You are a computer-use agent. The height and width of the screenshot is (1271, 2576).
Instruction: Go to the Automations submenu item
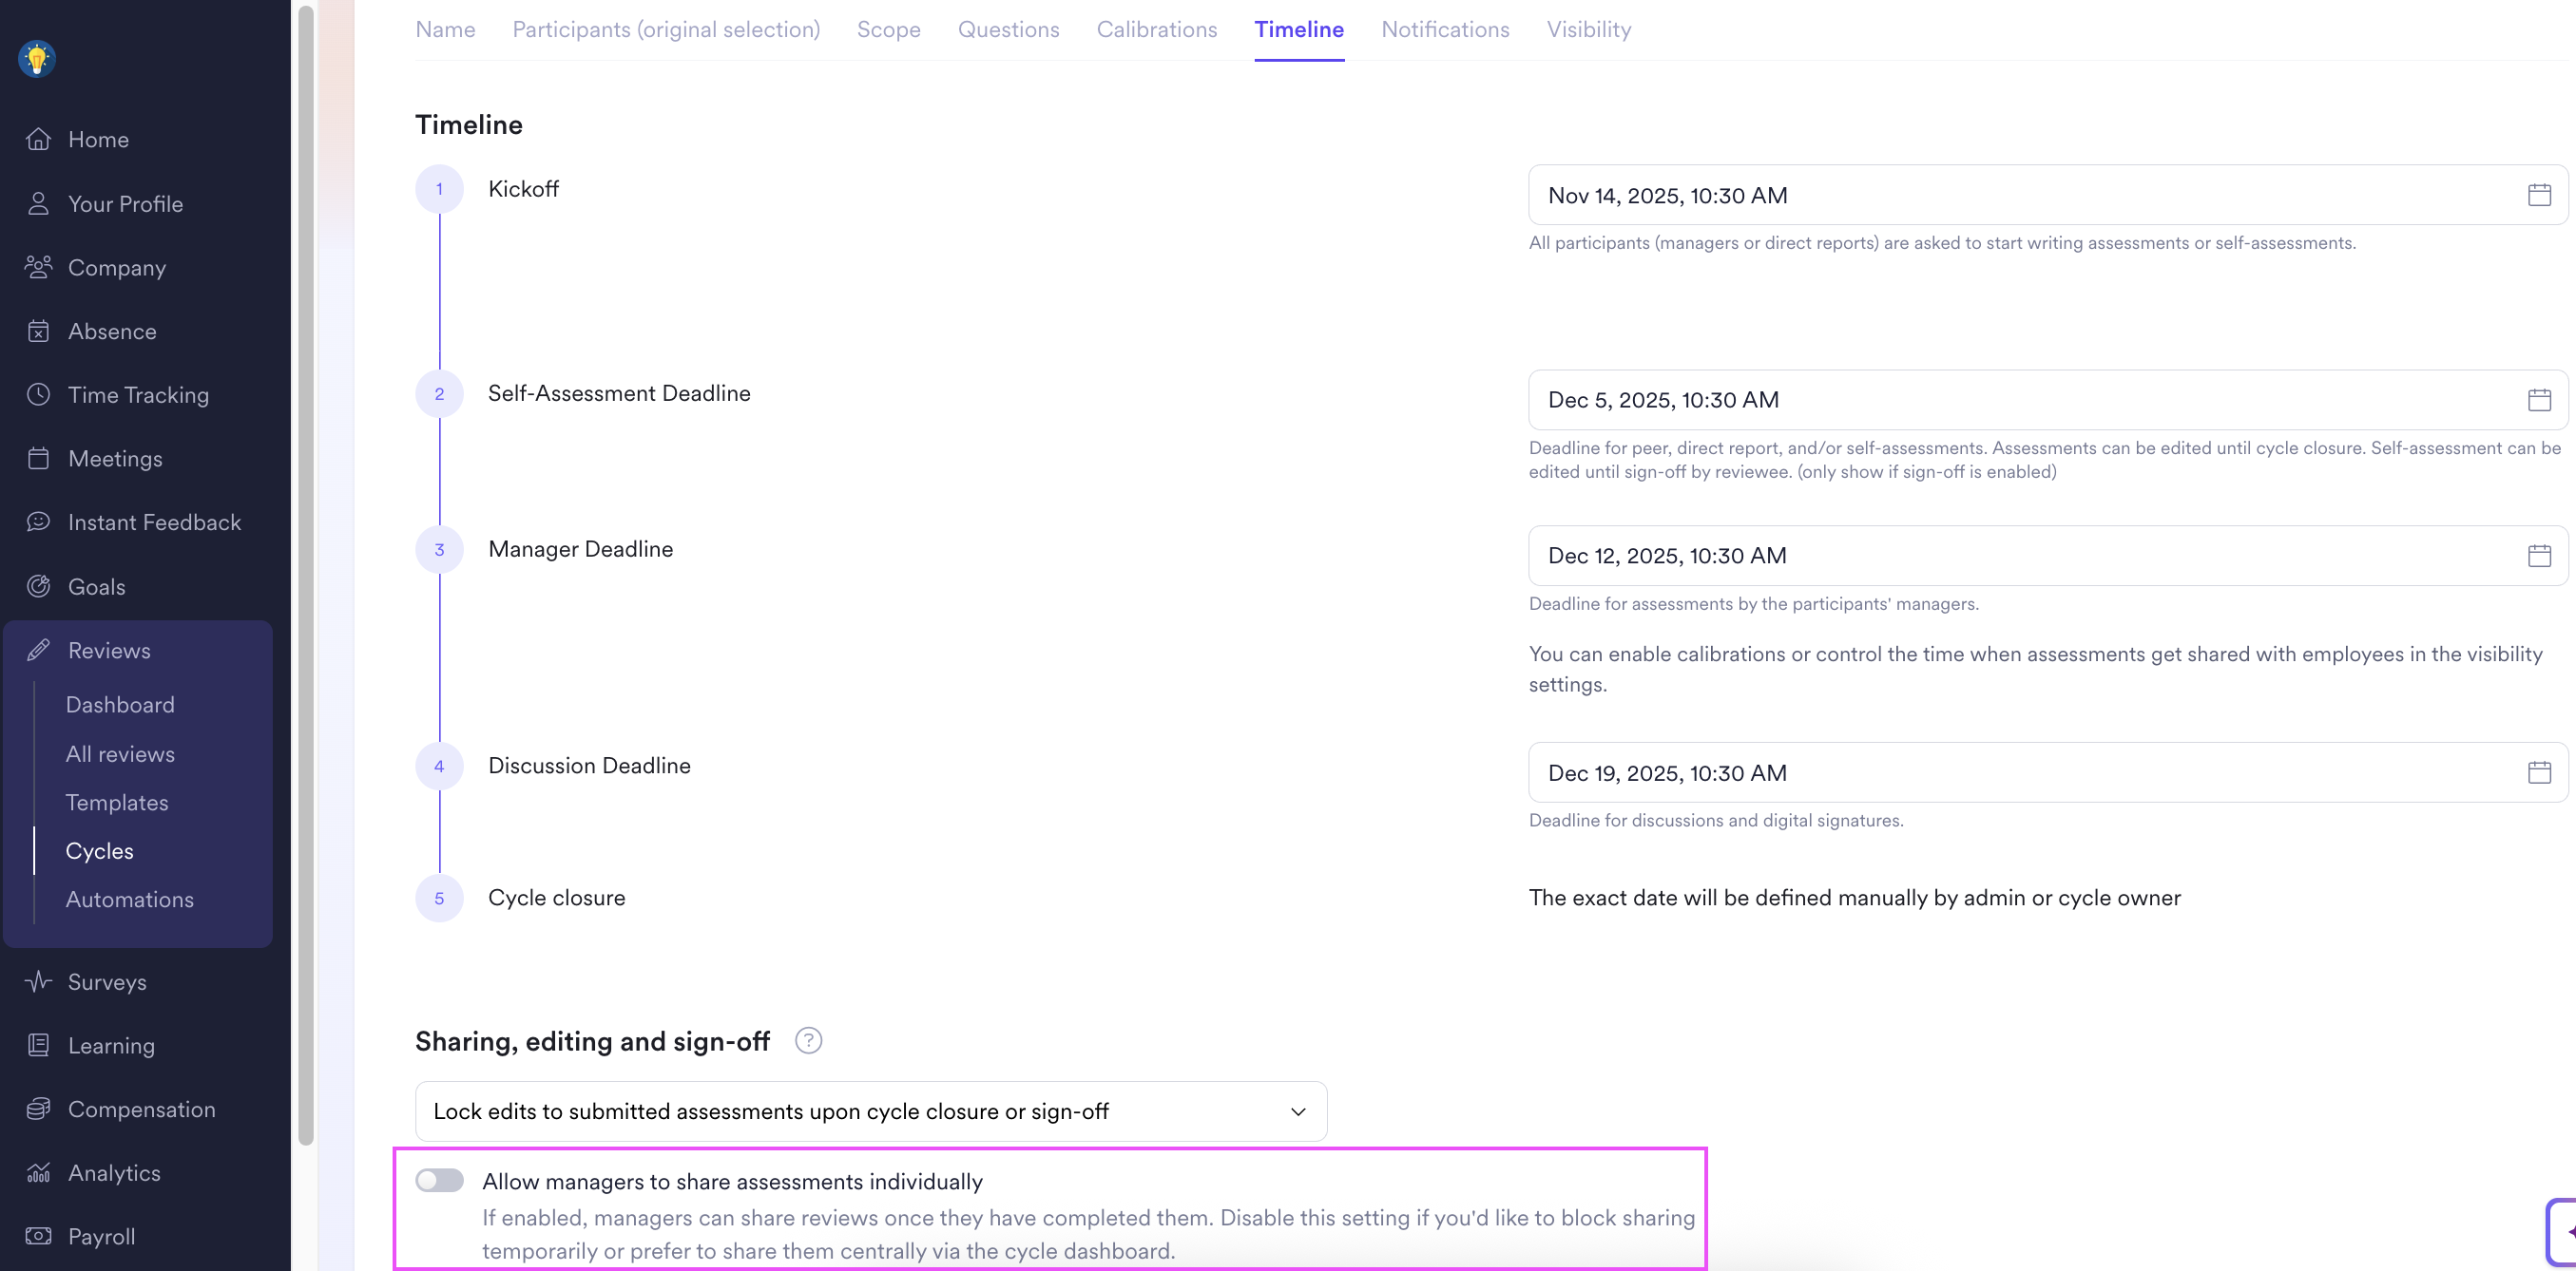(130, 900)
